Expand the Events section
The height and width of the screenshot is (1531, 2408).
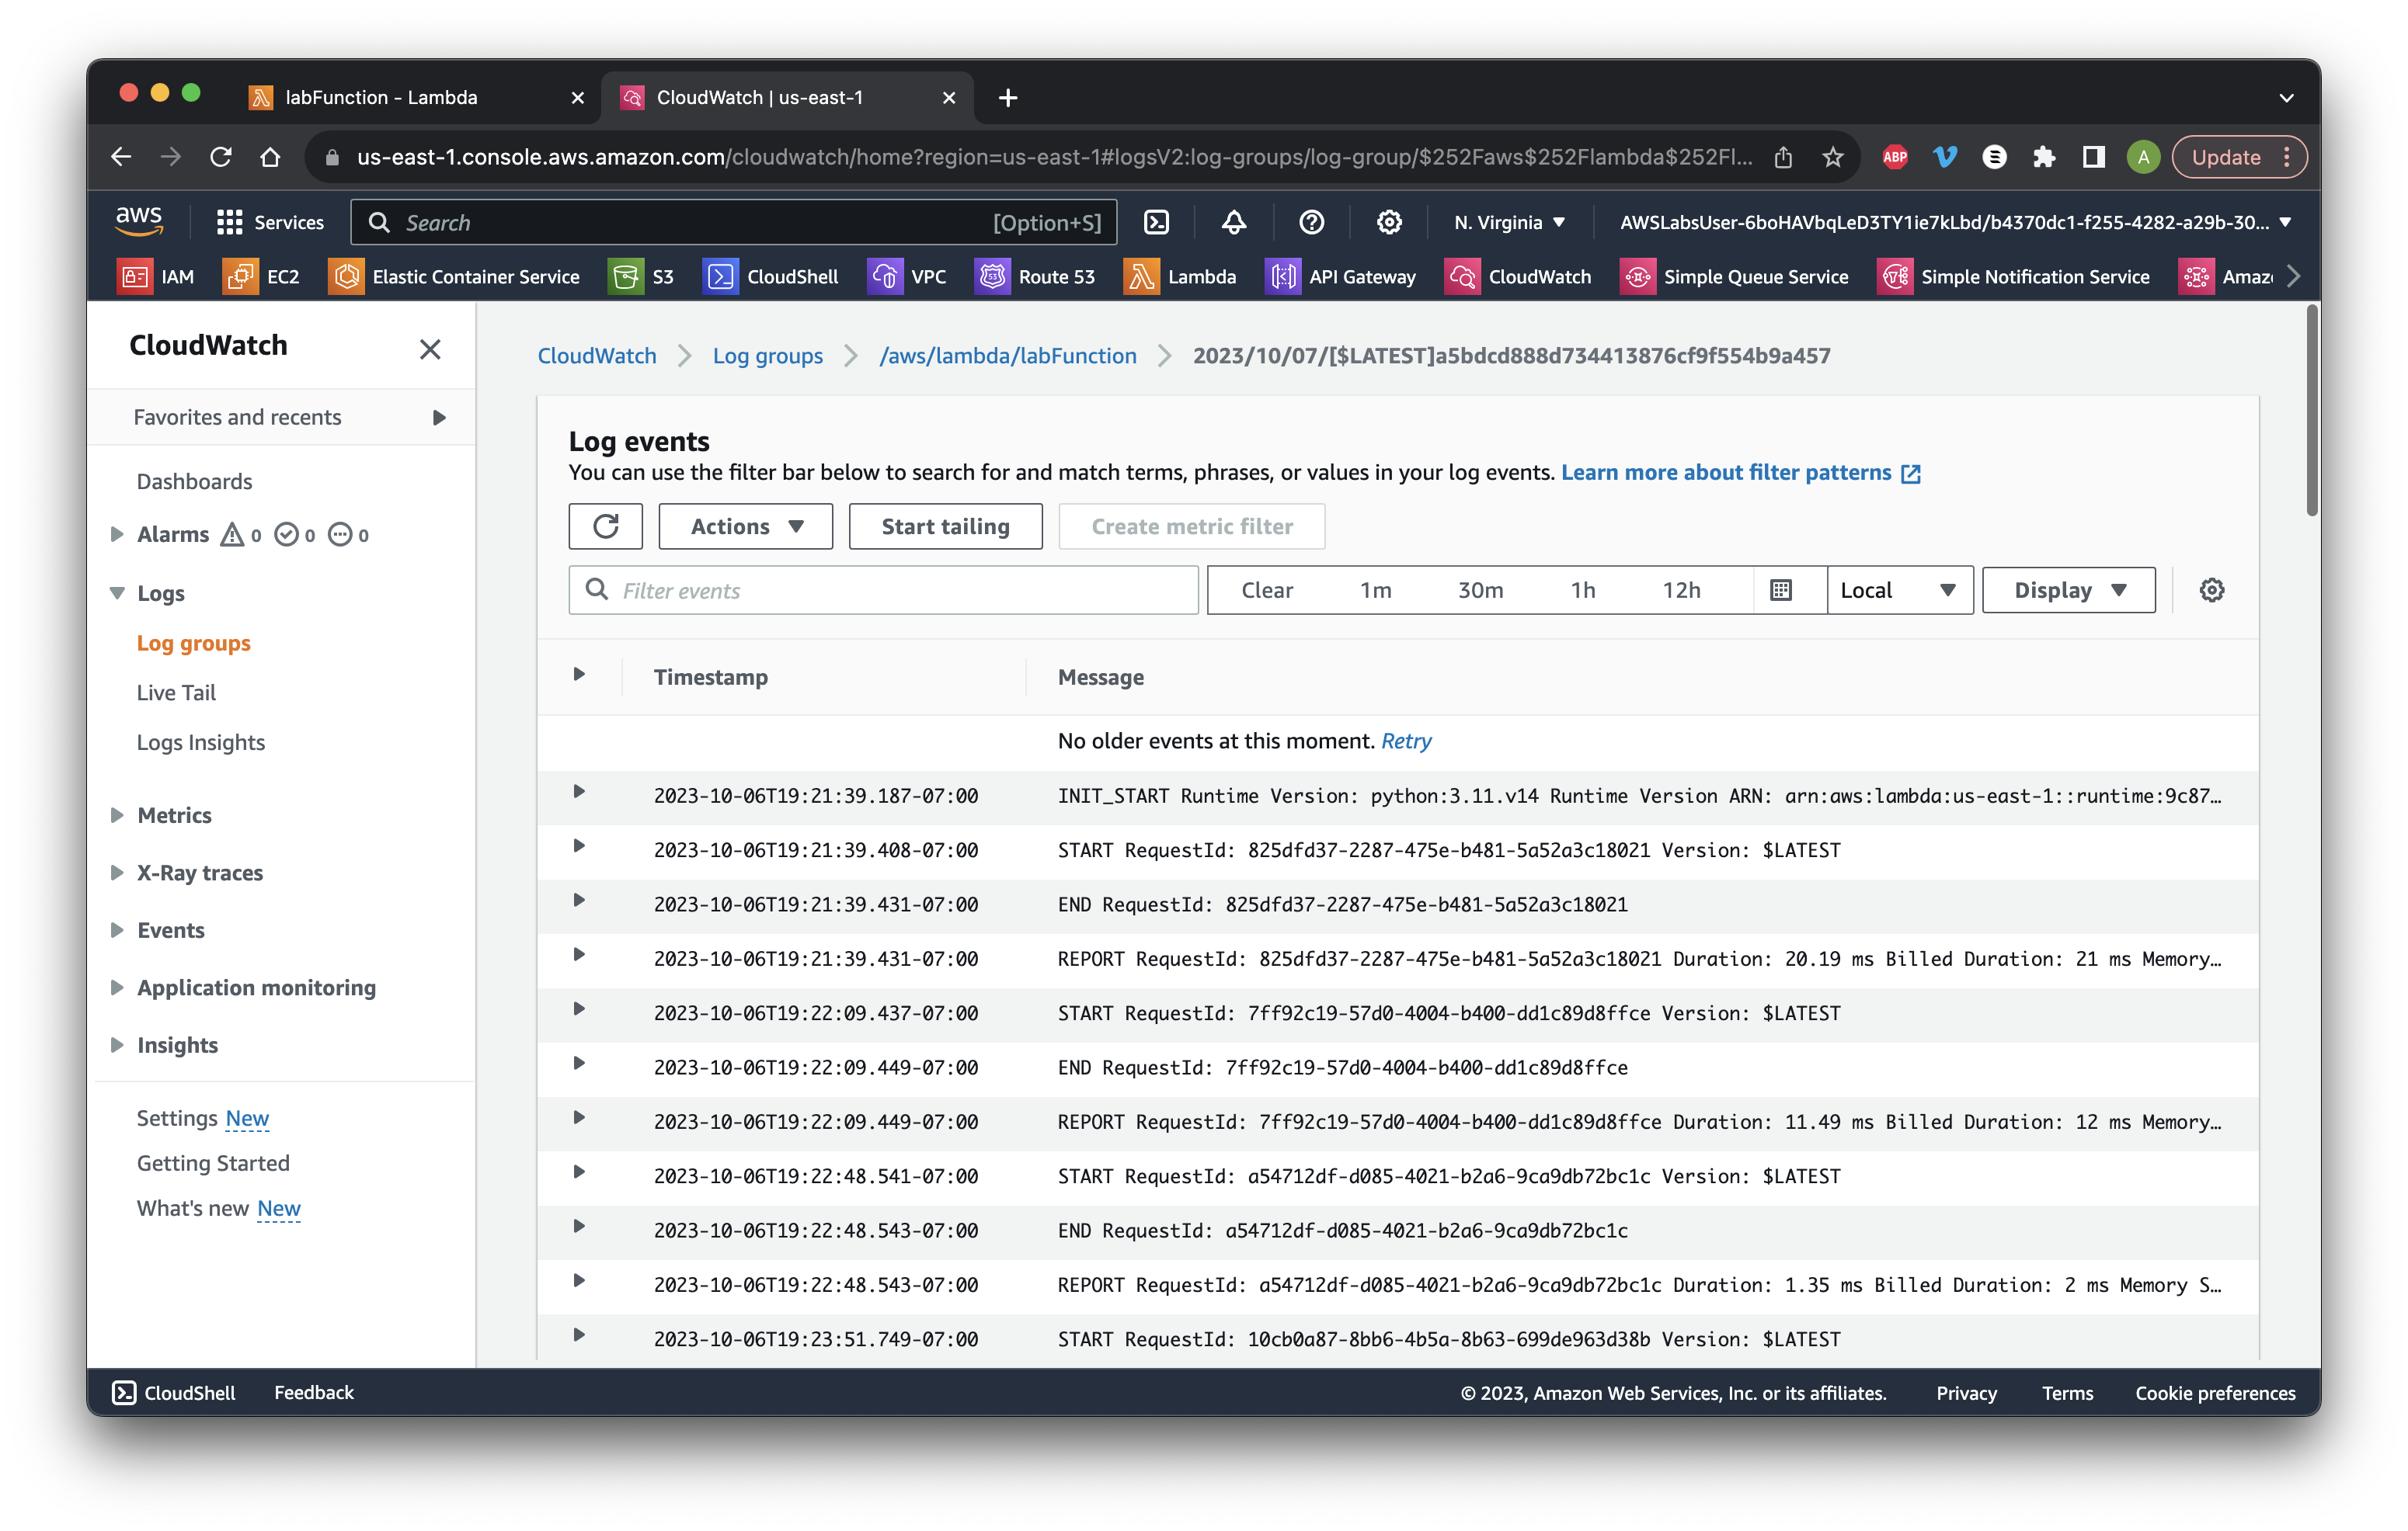click(117, 930)
